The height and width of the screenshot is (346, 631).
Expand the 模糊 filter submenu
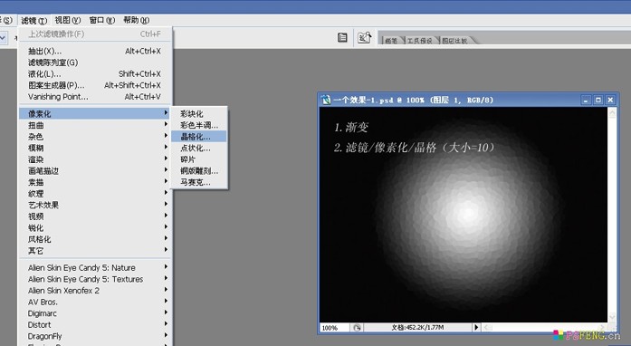tap(96, 149)
